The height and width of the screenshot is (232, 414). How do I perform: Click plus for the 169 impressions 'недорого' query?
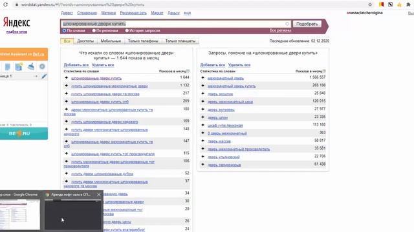(x=67, y=122)
